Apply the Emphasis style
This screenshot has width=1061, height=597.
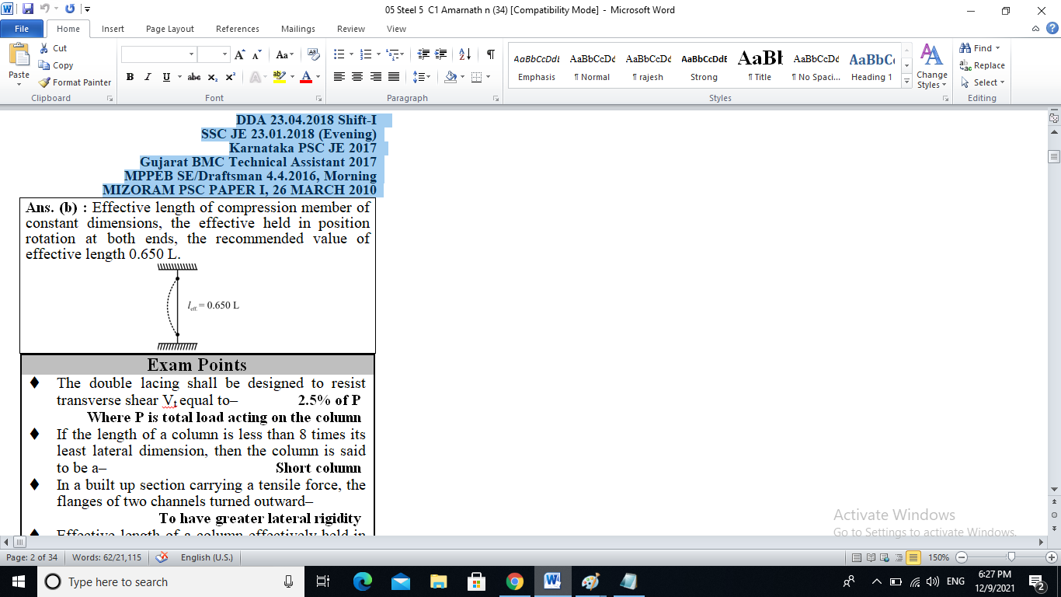click(537, 67)
